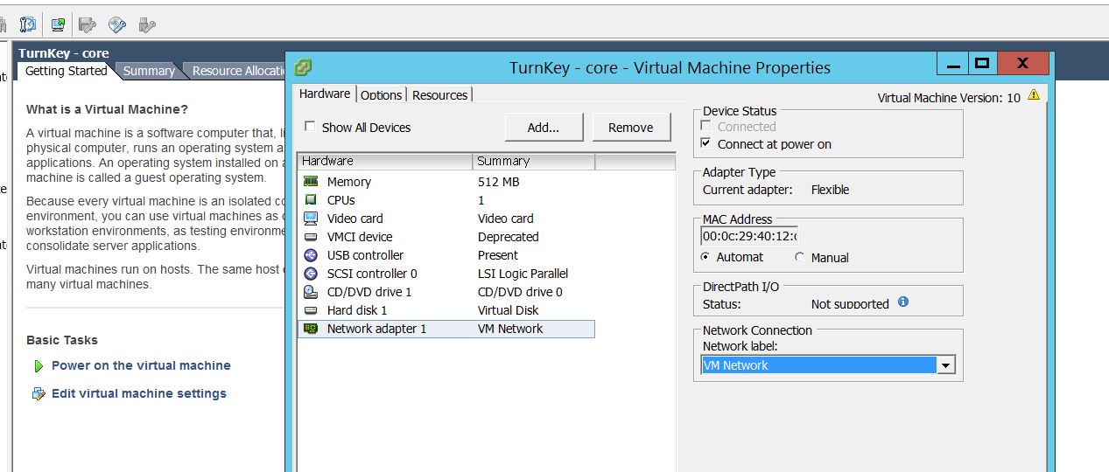Image resolution: width=1109 pixels, height=472 pixels.
Task: Toggle Connect at power on checkbox
Action: (x=707, y=143)
